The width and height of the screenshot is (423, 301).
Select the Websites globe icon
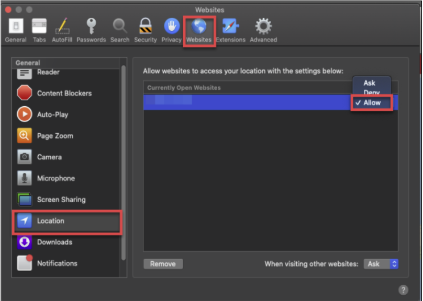[x=199, y=26]
